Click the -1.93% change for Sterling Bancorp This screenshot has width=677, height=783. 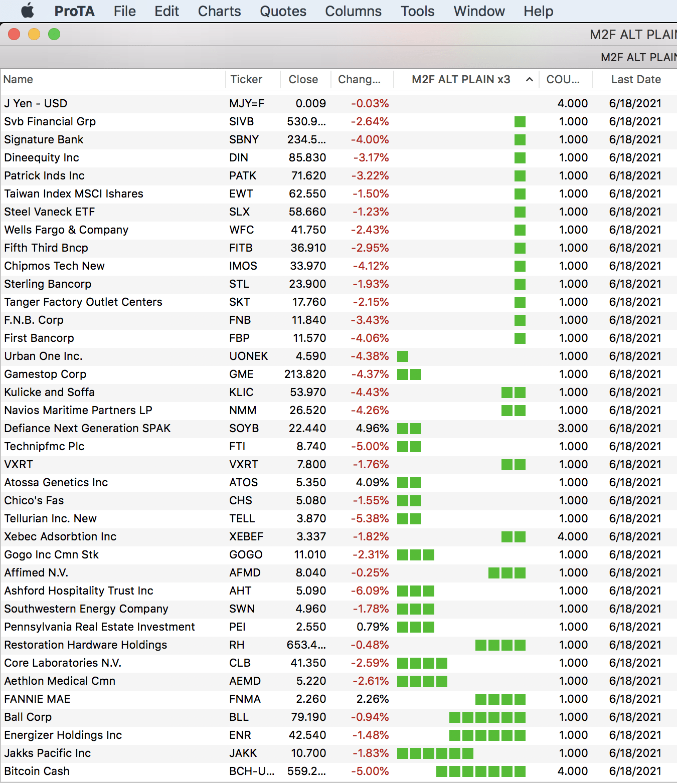click(x=371, y=284)
